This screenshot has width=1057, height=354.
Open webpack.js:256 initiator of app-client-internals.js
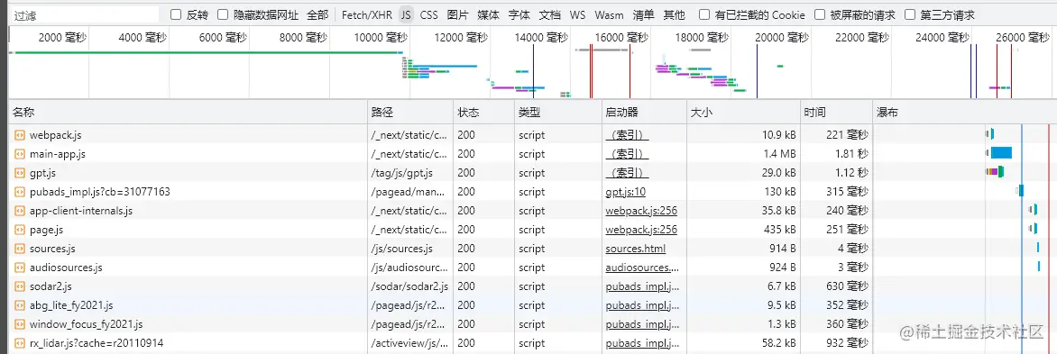click(641, 211)
